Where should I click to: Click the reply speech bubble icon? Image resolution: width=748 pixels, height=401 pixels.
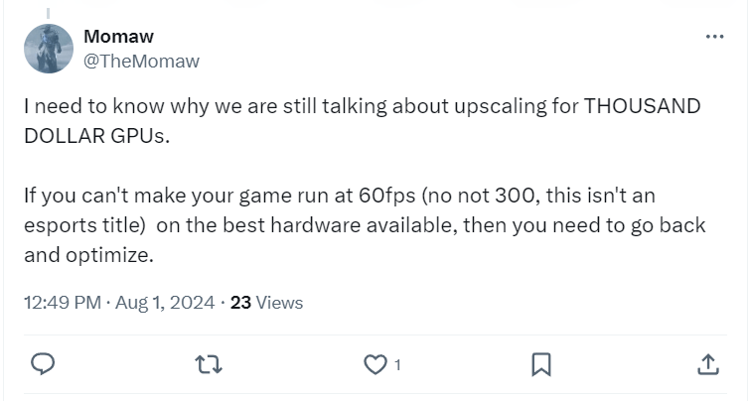(x=43, y=364)
